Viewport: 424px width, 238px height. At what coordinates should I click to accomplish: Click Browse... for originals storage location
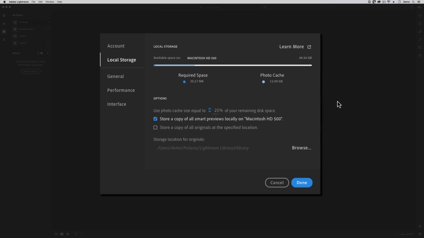pos(301,148)
